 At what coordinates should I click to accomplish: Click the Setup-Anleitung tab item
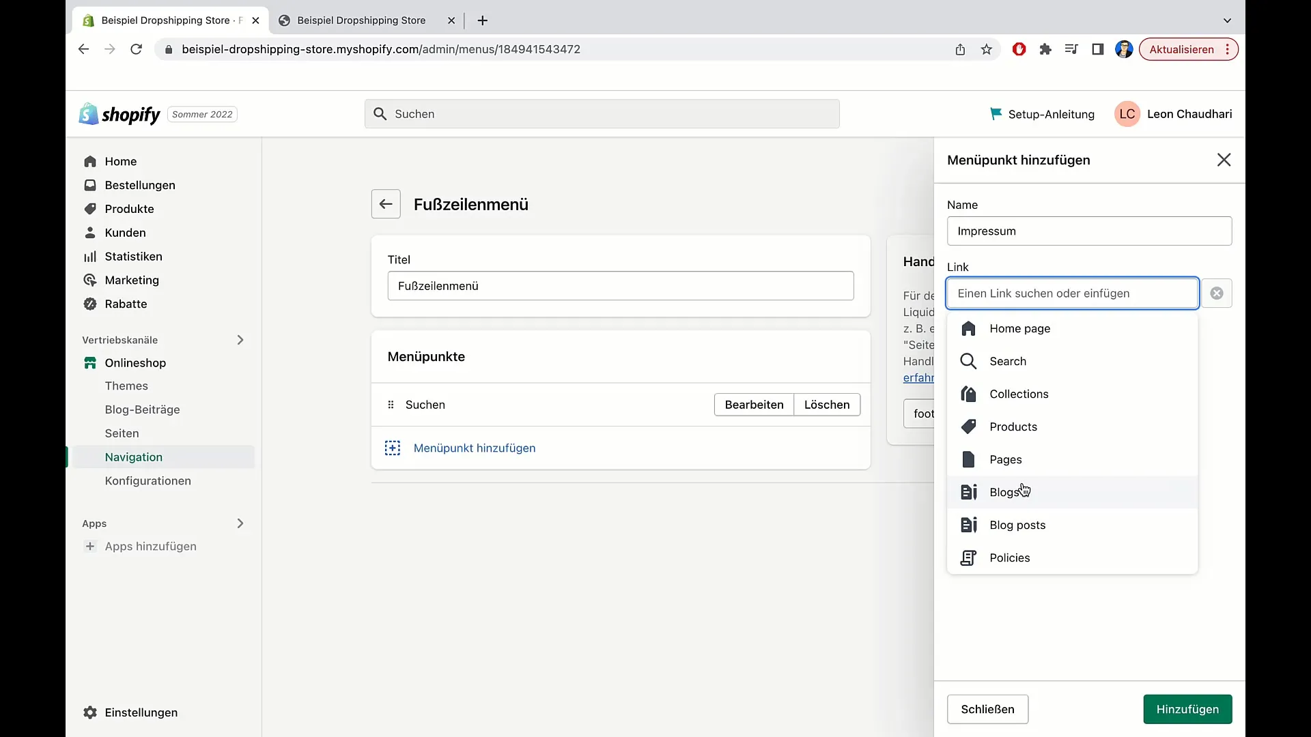[x=1041, y=113]
